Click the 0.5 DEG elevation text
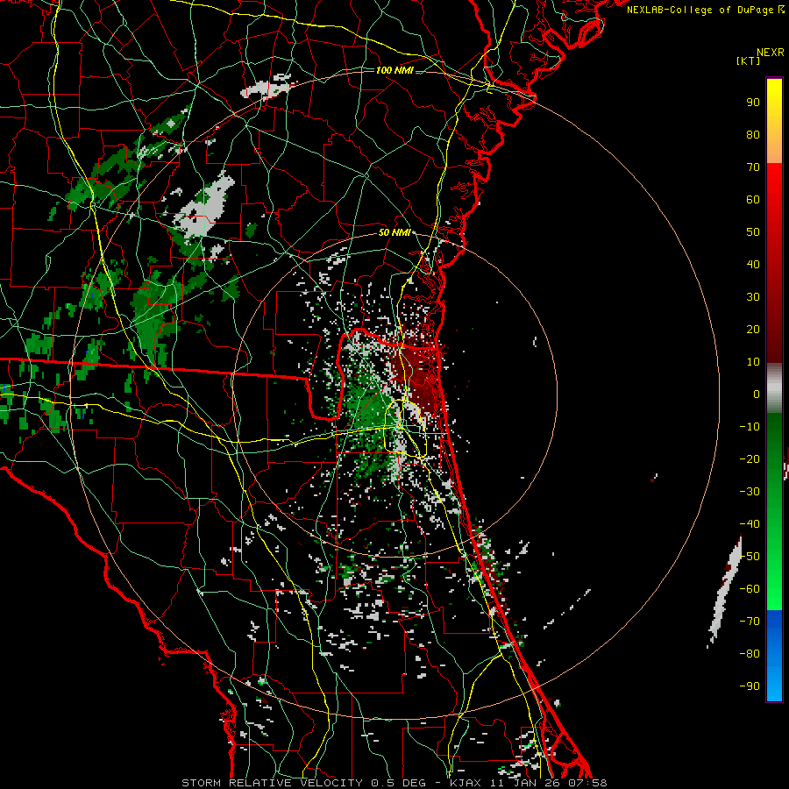Screen dimensions: 789x789 399,783
